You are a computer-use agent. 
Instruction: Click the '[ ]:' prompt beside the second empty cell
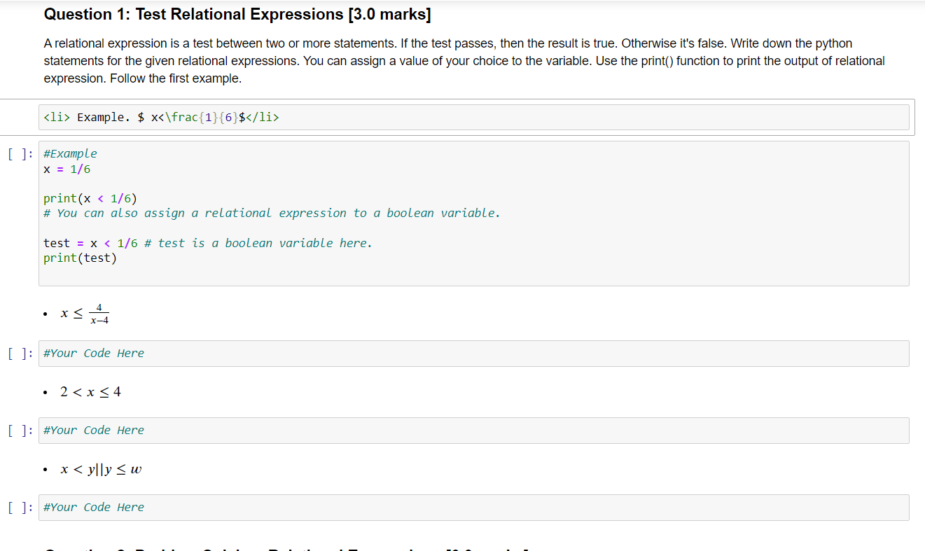point(19,430)
